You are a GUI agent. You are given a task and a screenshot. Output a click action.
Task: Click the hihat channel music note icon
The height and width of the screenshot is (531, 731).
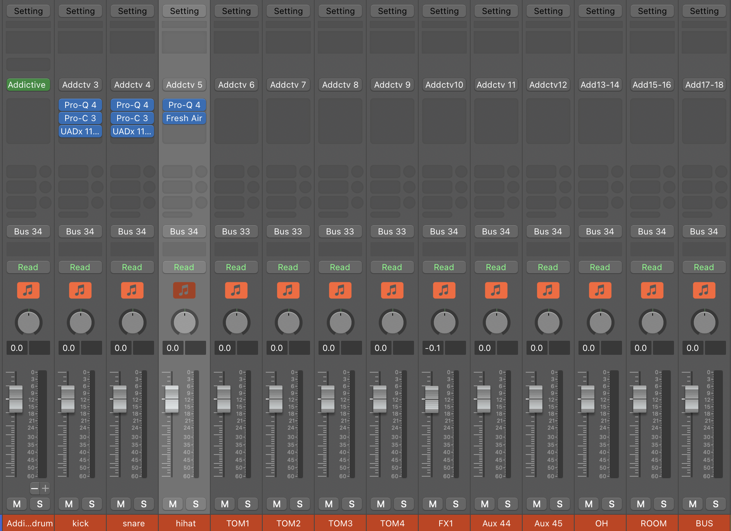click(x=184, y=290)
